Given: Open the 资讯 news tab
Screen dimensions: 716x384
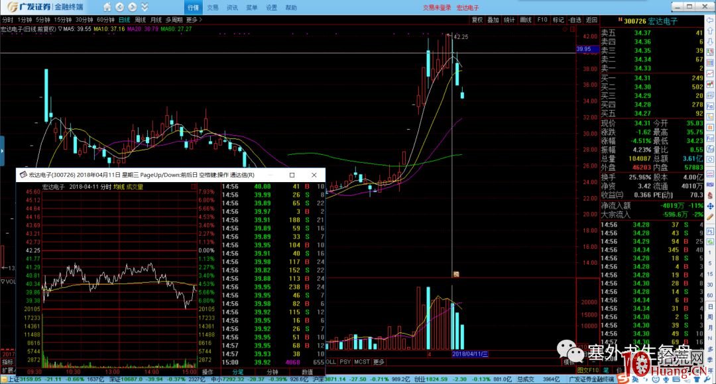Looking at the screenshot, I should (233, 7).
